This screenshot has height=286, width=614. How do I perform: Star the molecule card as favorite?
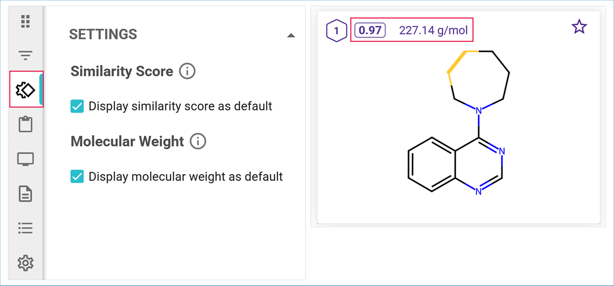click(579, 27)
